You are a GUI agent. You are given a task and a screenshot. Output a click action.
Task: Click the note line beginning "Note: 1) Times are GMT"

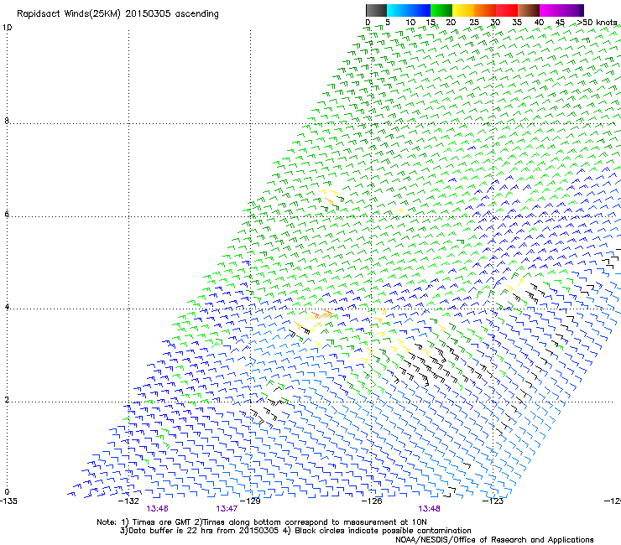[262, 522]
